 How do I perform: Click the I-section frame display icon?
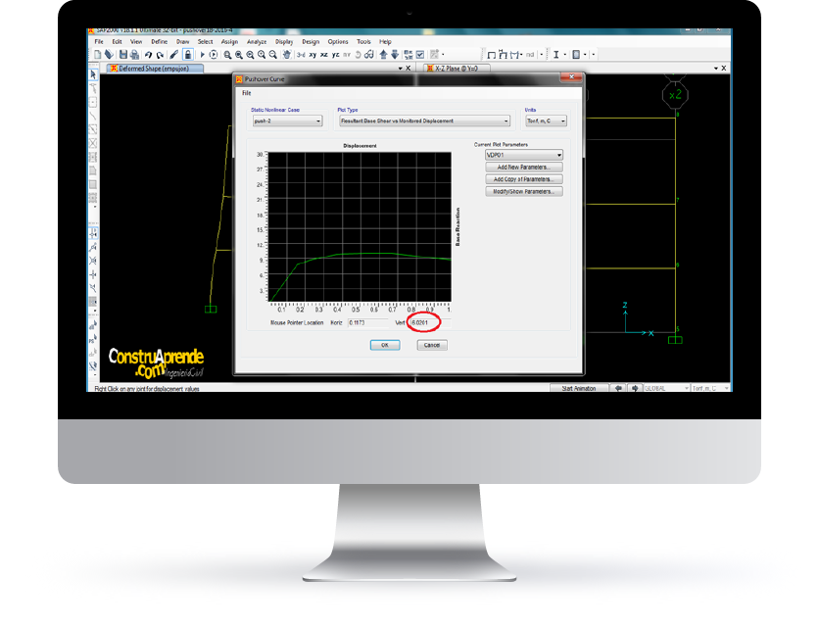click(556, 54)
